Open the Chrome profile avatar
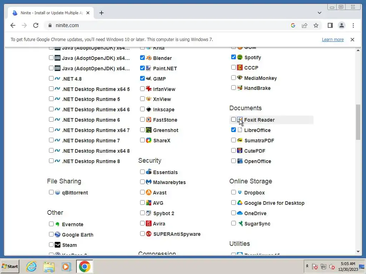This screenshot has width=366, height=274. pos(341,25)
